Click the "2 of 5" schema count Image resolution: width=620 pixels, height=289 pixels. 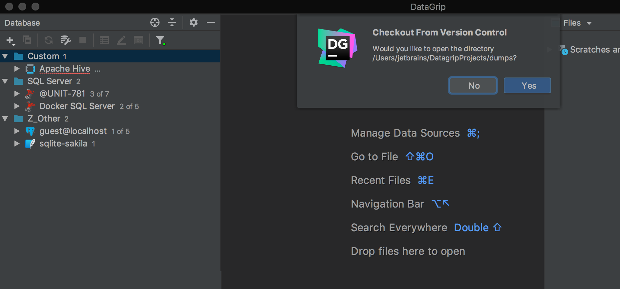click(129, 106)
